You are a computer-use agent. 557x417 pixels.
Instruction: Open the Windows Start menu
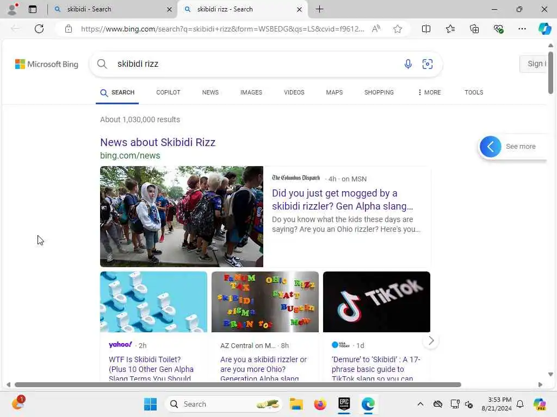(x=150, y=404)
